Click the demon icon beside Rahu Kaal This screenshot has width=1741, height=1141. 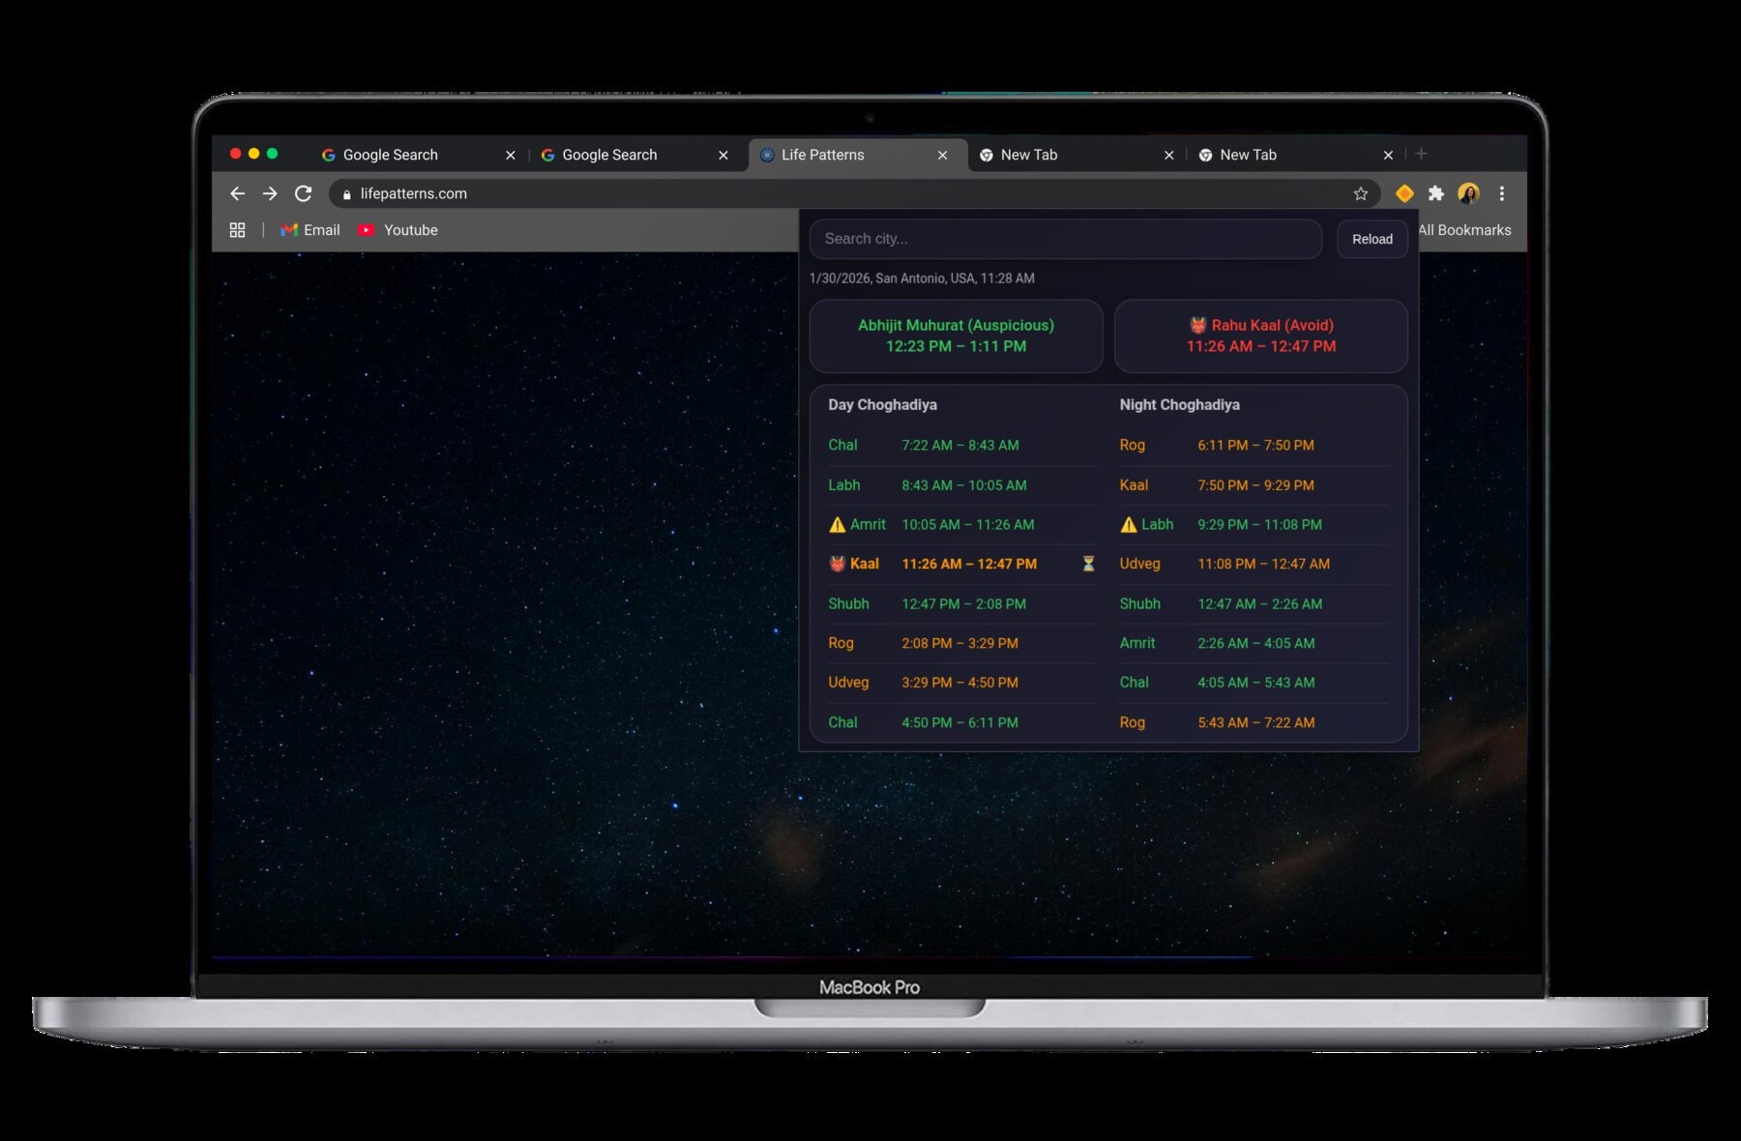(x=1198, y=325)
